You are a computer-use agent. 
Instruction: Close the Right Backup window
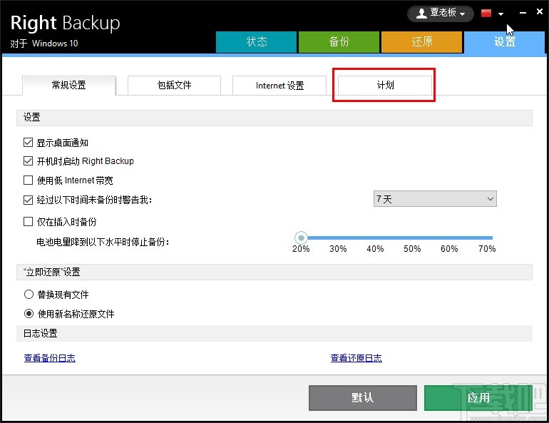pyautogui.click(x=540, y=11)
